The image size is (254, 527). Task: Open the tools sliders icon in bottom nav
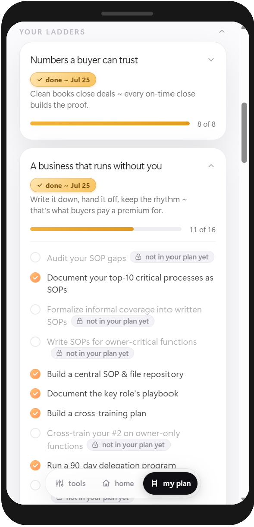pos(60,483)
